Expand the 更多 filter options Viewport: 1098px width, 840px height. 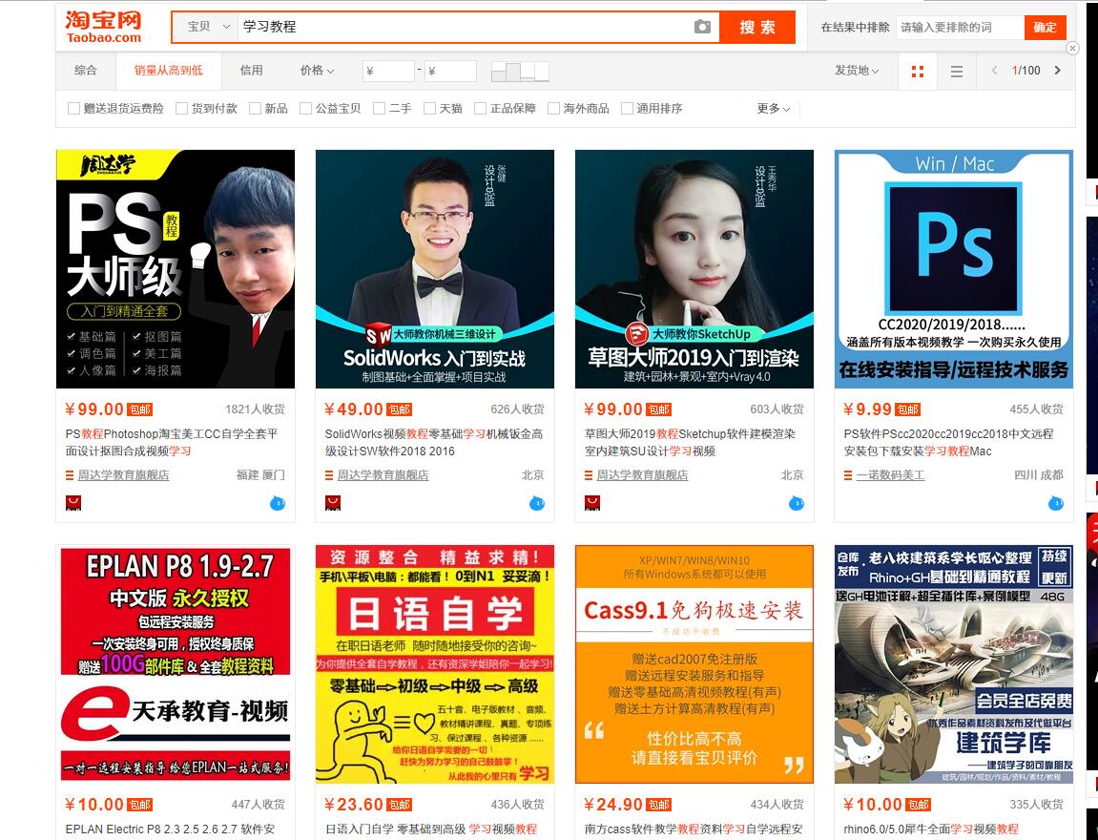(x=773, y=109)
